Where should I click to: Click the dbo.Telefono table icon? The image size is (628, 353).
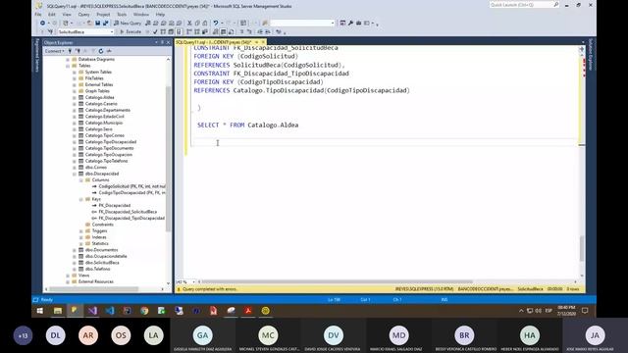point(81,269)
